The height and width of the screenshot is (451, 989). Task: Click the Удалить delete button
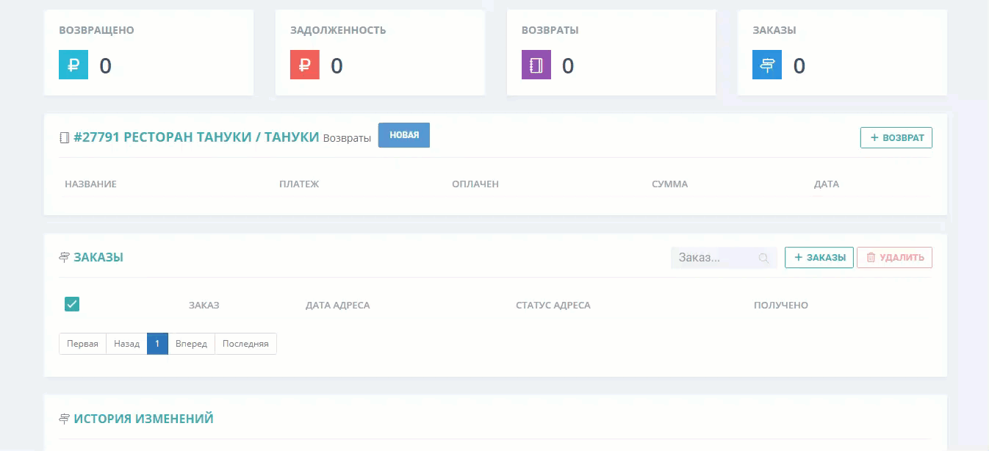(895, 257)
